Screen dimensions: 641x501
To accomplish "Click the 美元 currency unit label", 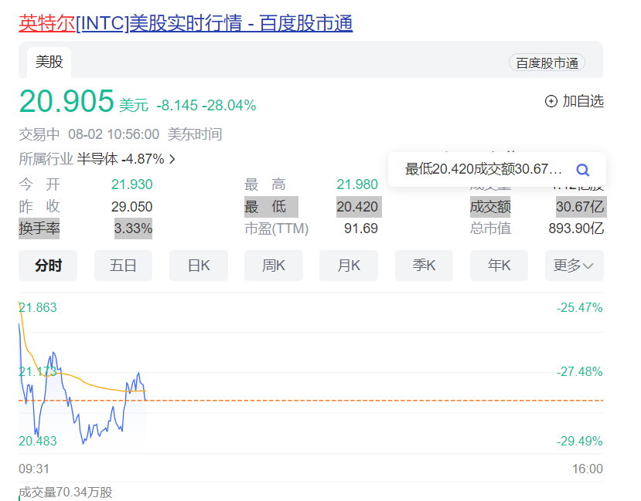I will [x=134, y=105].
